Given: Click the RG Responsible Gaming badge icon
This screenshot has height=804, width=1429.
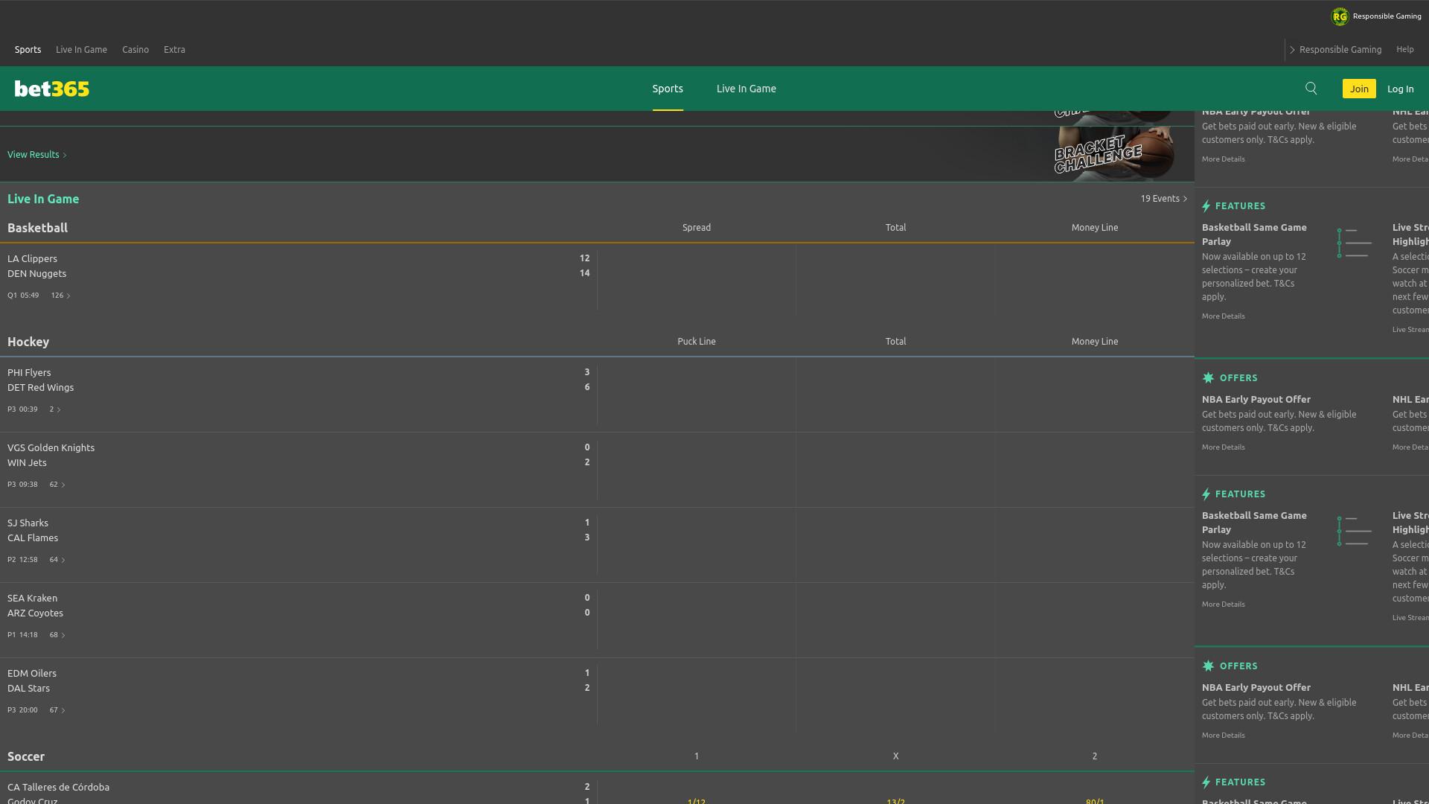Looking at the screenshot, I should click(1340, 16).
